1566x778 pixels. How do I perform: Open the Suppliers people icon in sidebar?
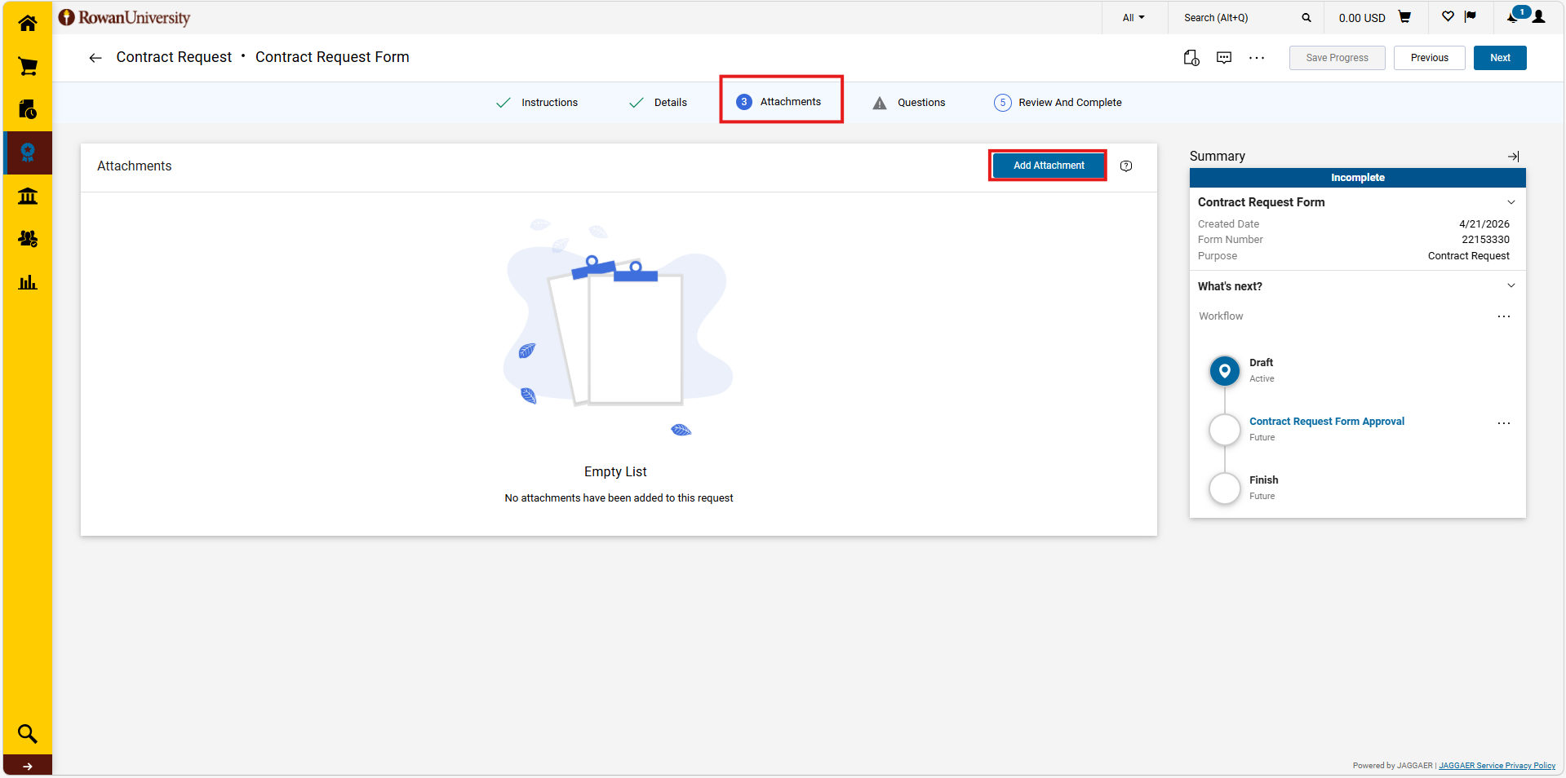[x=28, y=239]
